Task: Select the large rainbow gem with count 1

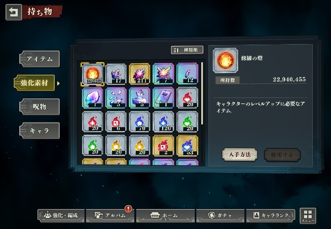Action: (93, 98)
